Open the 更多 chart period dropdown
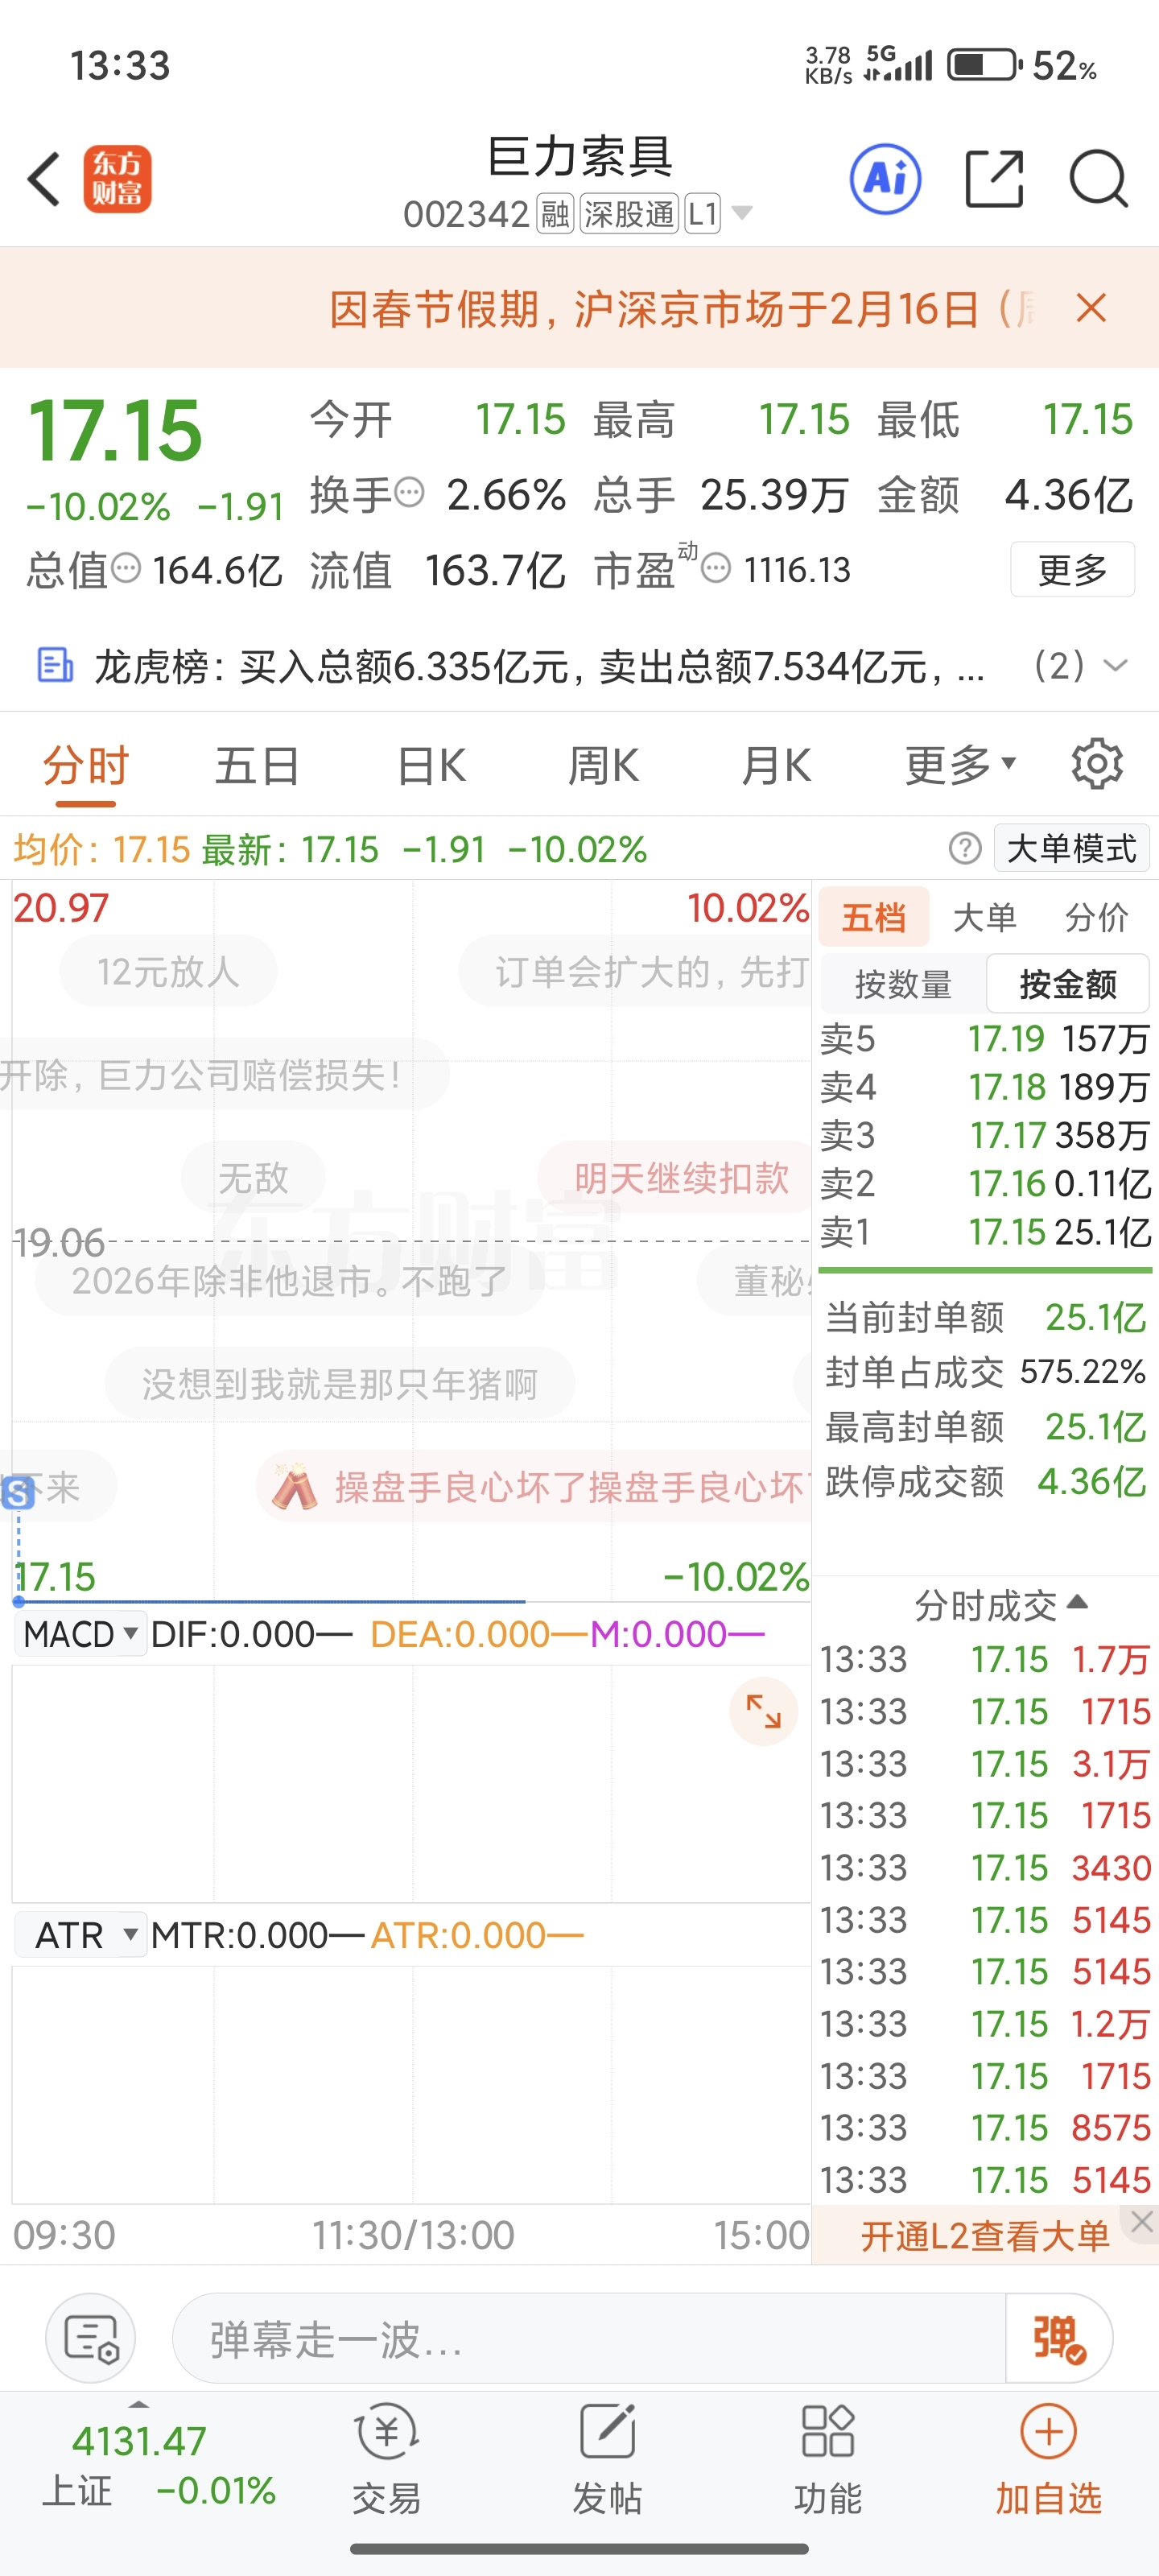The image size is (1159, 2576). pyautogui.click(x=960, y=765)
